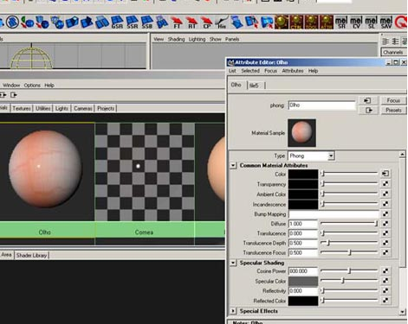Open the Lighting menu in the viewport
The width and height of the screenshot is (408, 324).
click(x=197, y=39)
